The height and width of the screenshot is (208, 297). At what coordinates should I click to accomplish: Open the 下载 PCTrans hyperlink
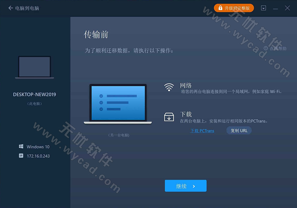202,131
